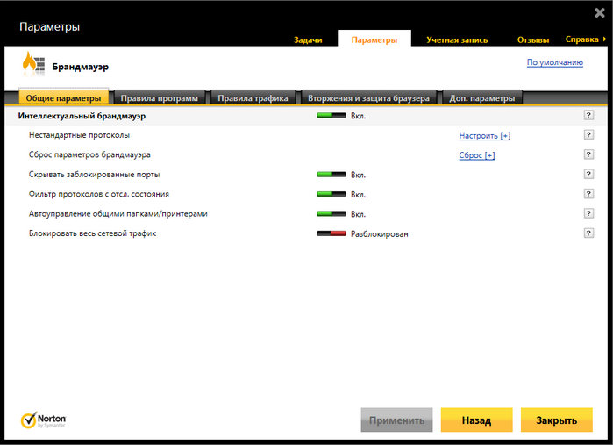Click the Закрыть button
The width and height of the screenshot is (613, 445).
pos(557,420)
